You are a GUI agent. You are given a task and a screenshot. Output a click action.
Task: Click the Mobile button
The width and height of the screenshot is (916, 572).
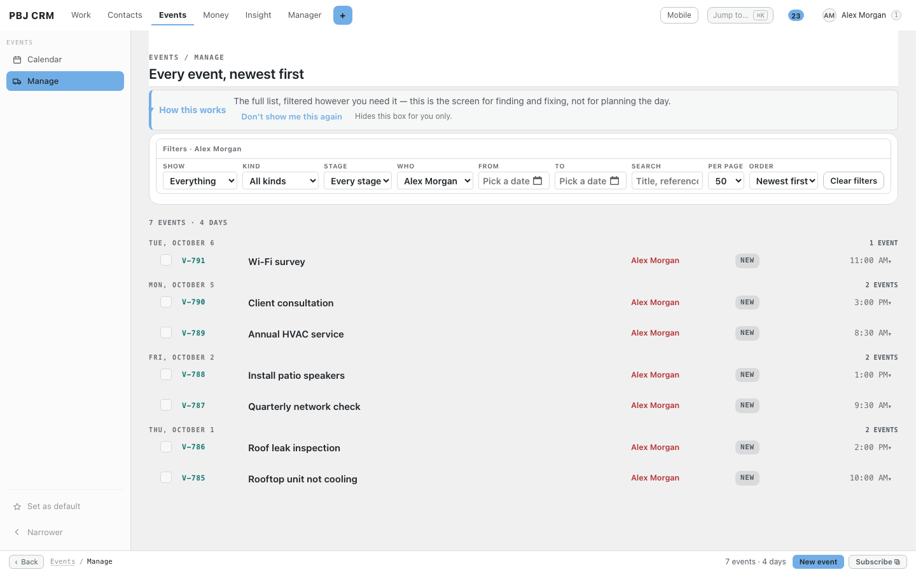click(679, 15)
